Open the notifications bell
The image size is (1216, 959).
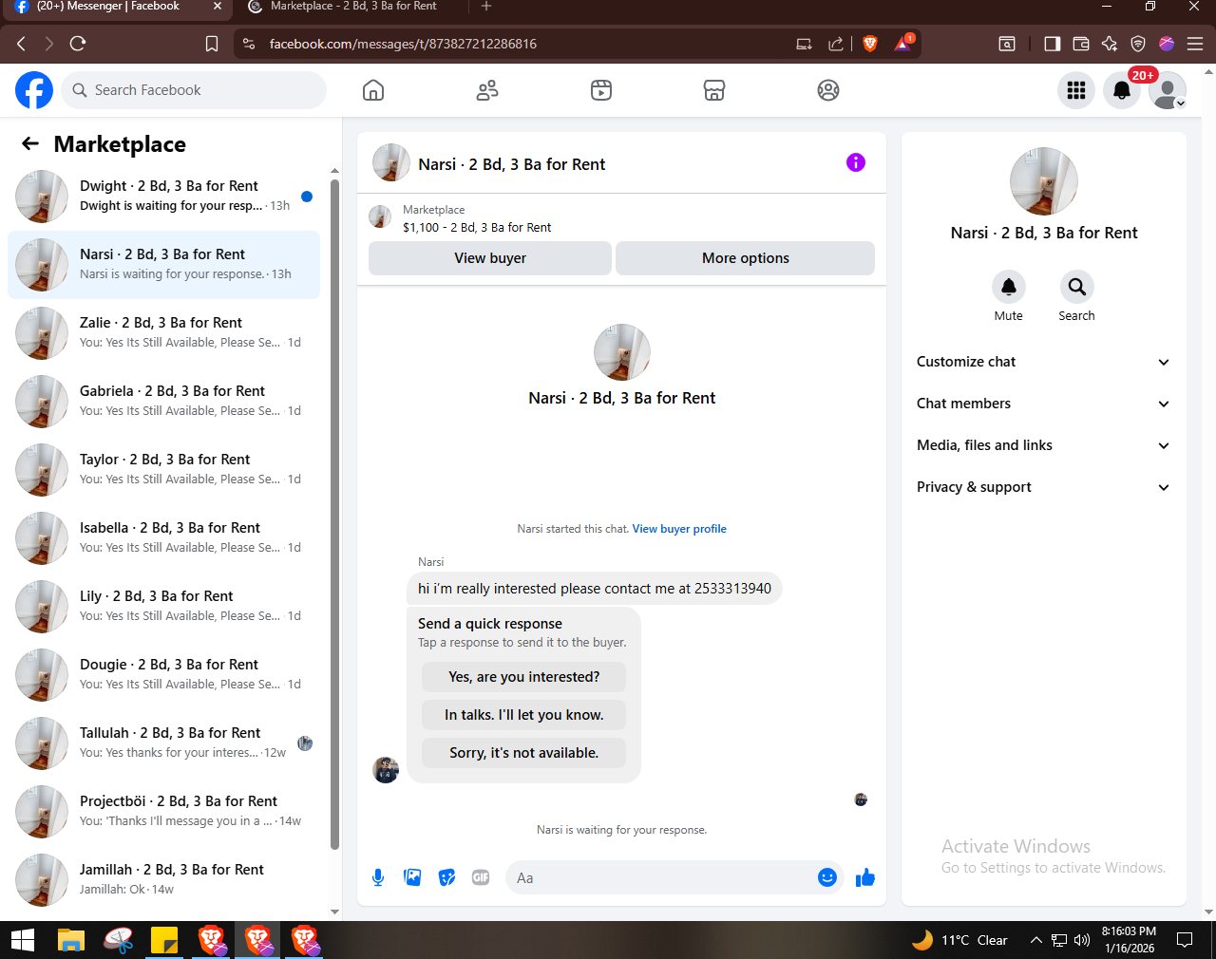(1122, 90)
